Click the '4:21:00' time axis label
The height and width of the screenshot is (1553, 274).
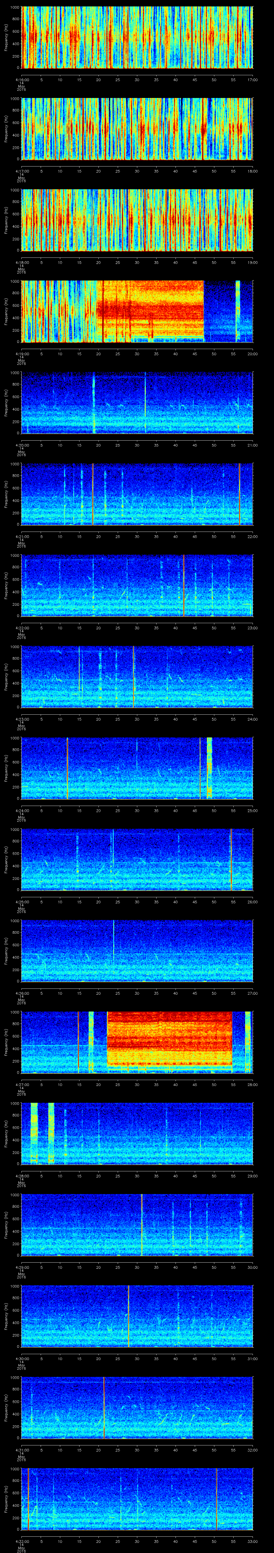(x=22, y=537)
